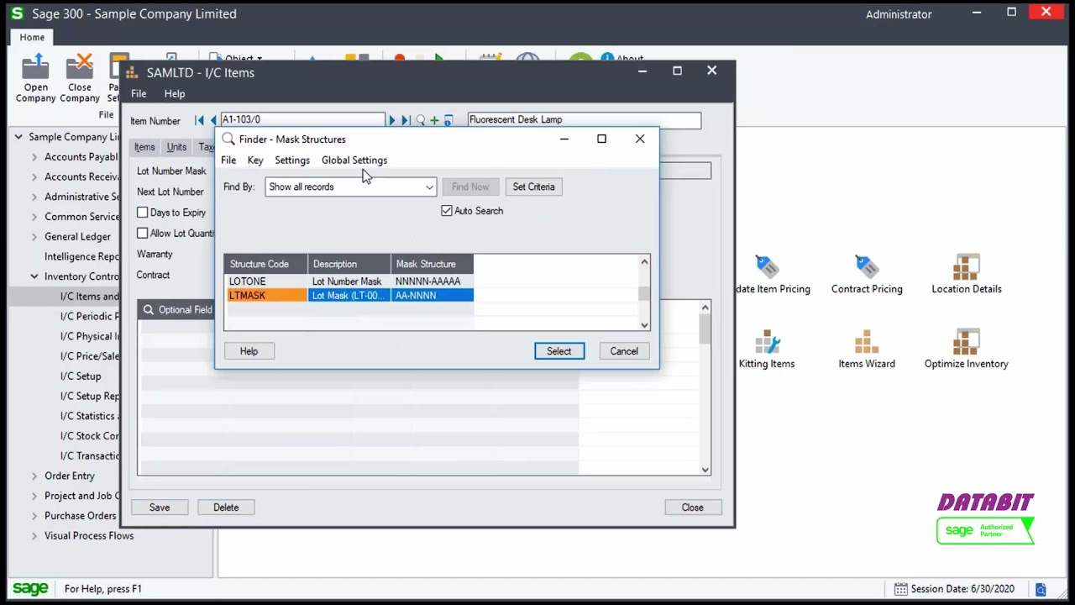
Task: Click the Finder list scroll-down arrow
Action: (644, 325)
